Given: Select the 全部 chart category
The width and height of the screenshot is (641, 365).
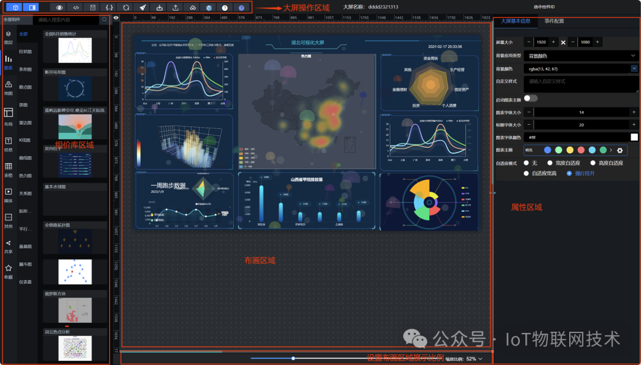Looking at the screenshot, I should tap(23, 34).
